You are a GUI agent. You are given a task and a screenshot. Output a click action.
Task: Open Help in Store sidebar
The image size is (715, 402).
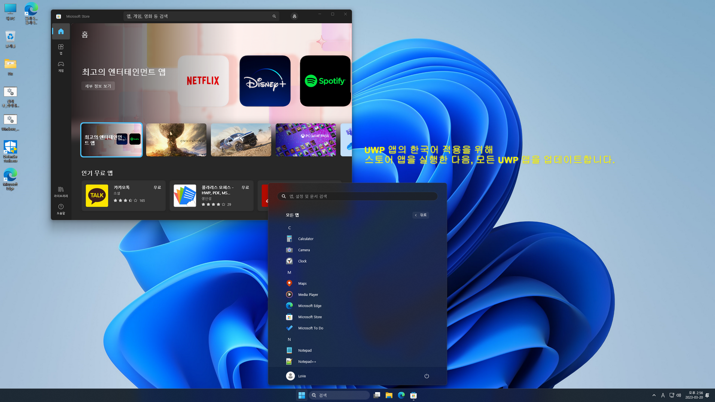tap(61, 209)
